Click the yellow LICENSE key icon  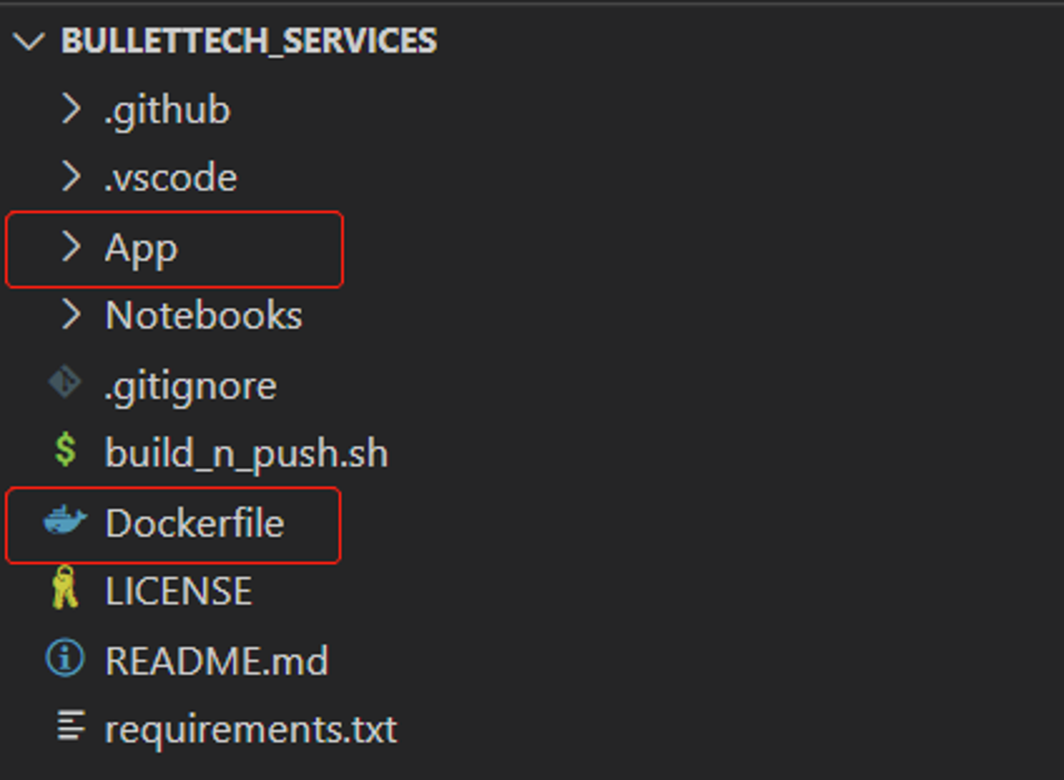(65, 588)
